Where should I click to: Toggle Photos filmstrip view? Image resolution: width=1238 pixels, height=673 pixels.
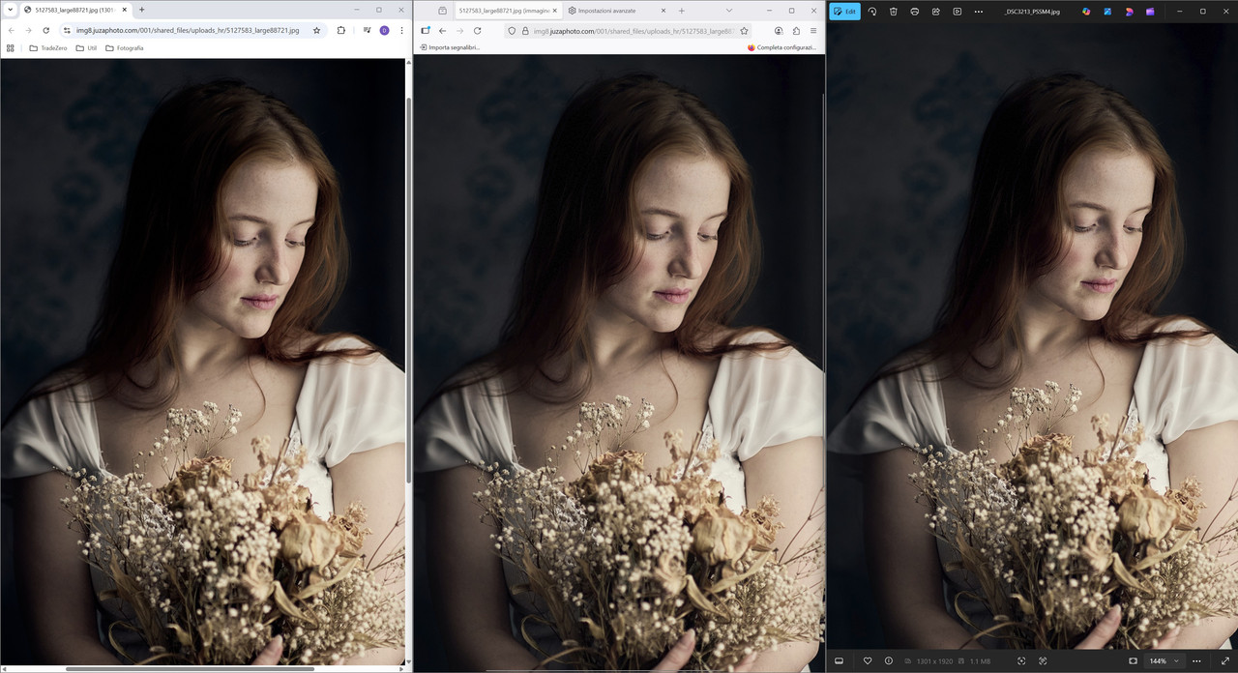(x=840, y=660)
